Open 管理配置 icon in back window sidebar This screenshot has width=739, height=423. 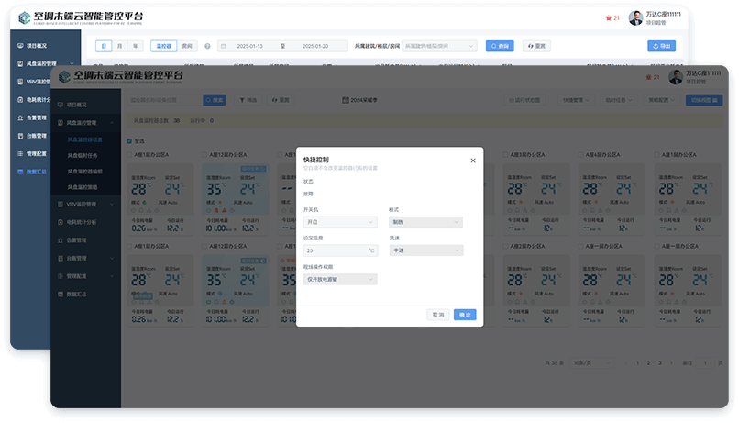(x=20, y=154)
